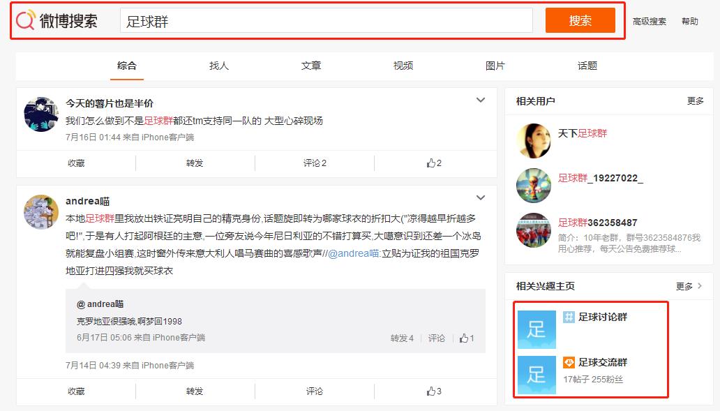This screenshot has width=720, height=411.
Task: Switch to the 找人 tab
Action: click(220, 65)
